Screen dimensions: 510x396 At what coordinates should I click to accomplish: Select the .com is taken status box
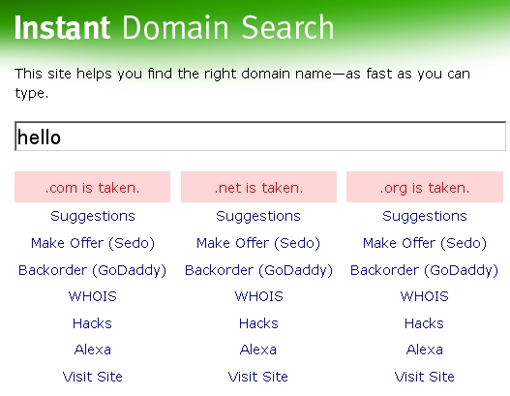coord(92,187)
